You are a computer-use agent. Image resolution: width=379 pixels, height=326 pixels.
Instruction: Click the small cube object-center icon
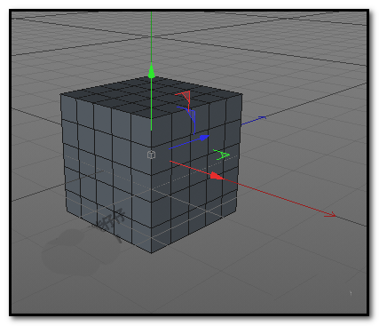tap(151, 155)
